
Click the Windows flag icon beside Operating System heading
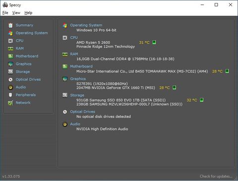click(65, 25)
